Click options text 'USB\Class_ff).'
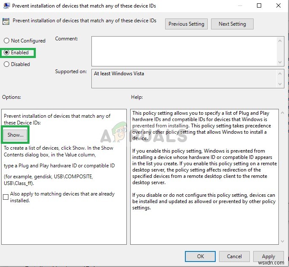This screenshot has width=289, height=267. (x=19, y=183)
